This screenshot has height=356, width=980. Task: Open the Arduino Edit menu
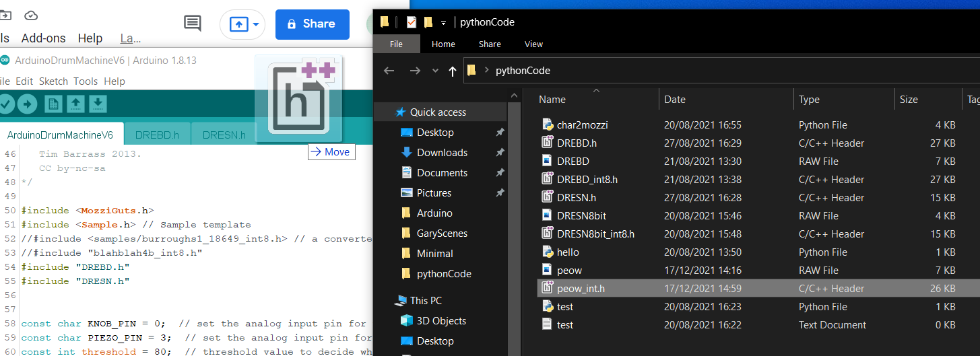click(24, 81)
